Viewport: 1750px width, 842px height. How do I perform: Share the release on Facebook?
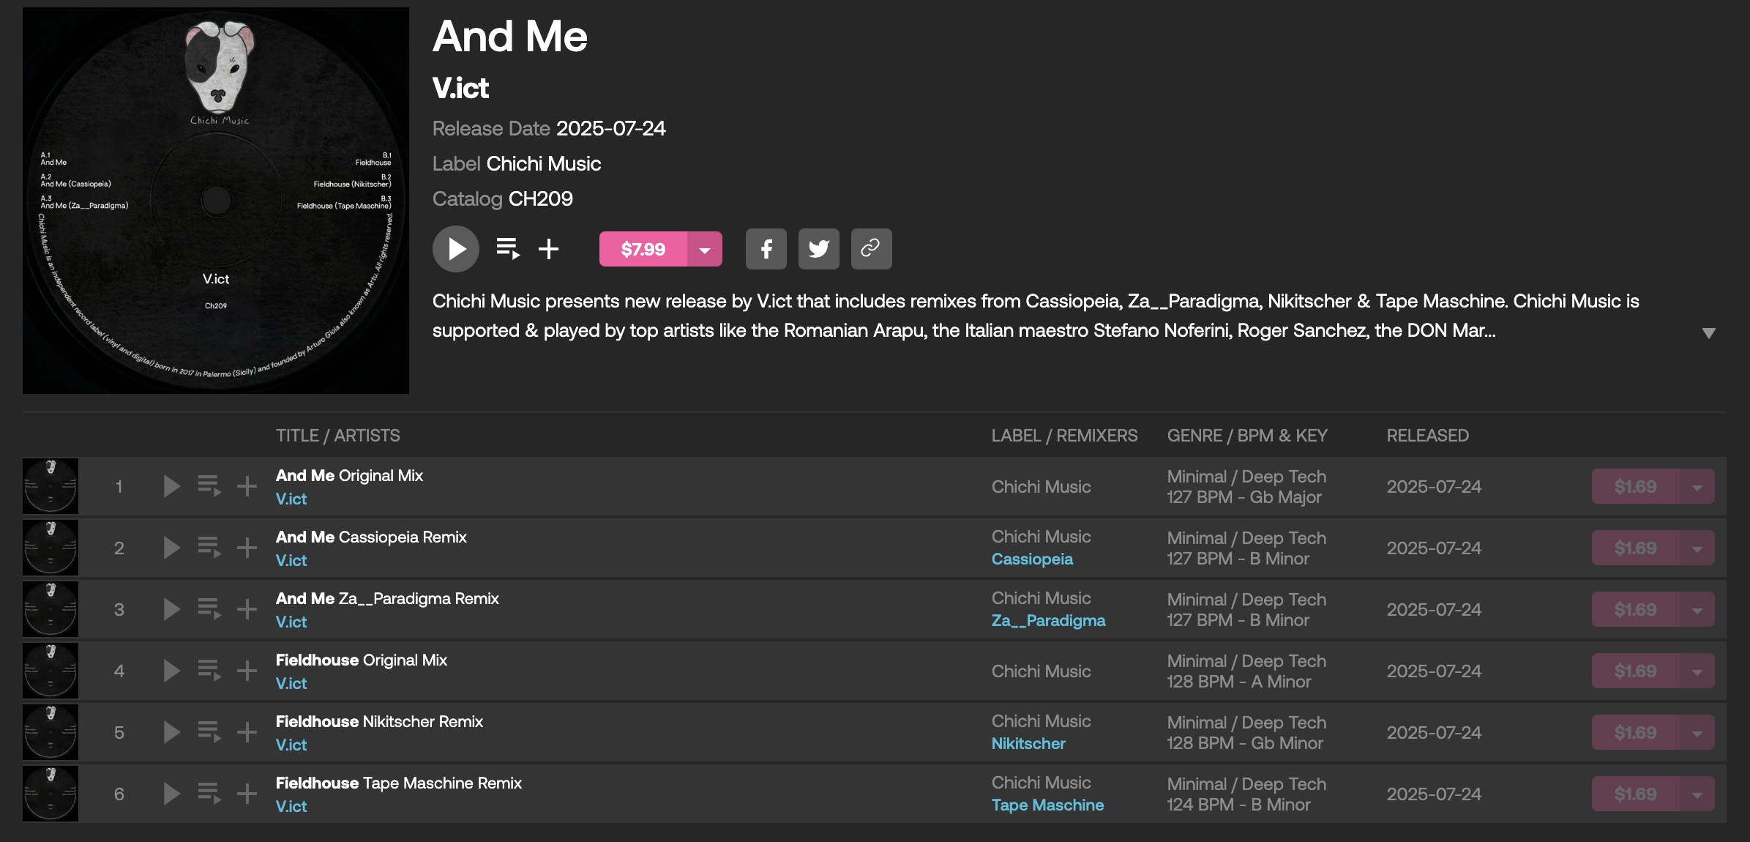(x=766, y=249)
